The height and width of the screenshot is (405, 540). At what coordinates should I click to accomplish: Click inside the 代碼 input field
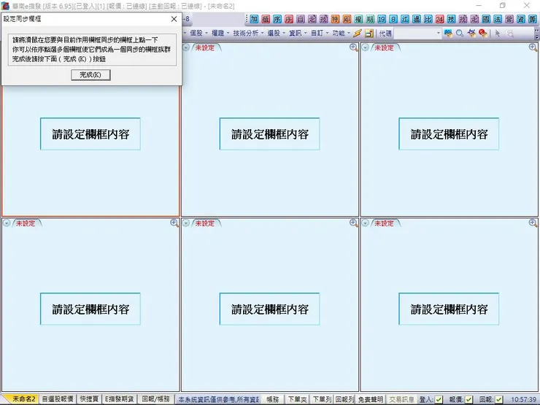[414, 34]
